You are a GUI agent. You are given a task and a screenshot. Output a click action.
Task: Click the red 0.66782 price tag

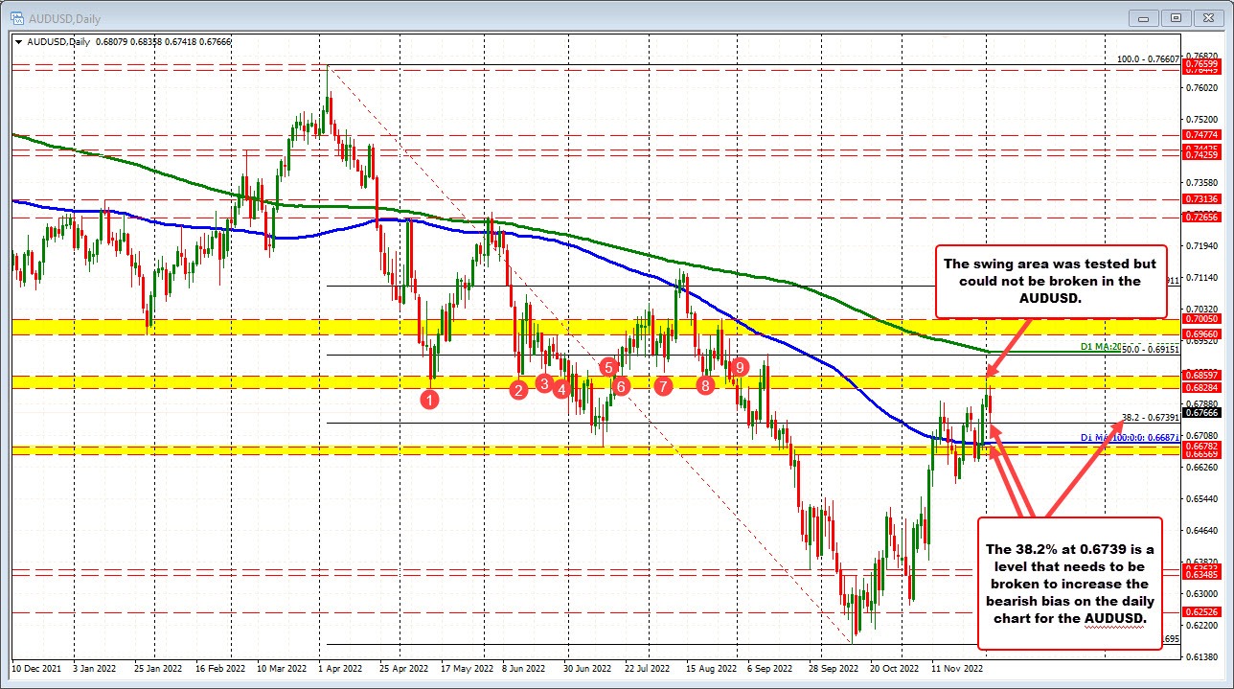pyautogui.click(x=1200, y=446)
